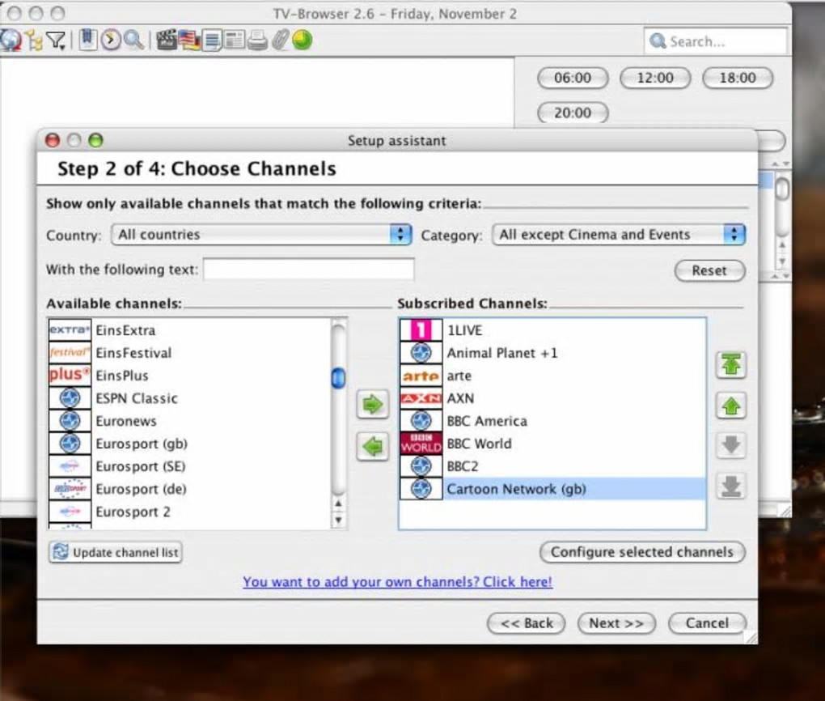
Task: Jump to 12:00 in the program table
Action: click(x=655, y=78)
